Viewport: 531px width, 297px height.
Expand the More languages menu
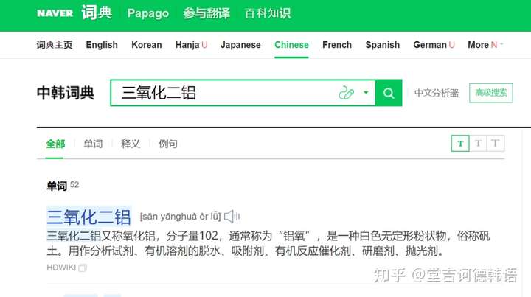pos(485,45)
